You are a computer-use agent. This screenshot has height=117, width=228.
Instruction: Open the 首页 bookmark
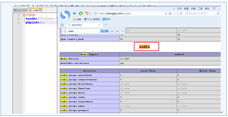tap(107, 19)
